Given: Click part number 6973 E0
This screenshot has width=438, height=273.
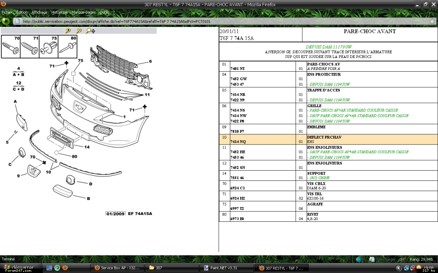Looking at the screenshot, I should point(237,219).
